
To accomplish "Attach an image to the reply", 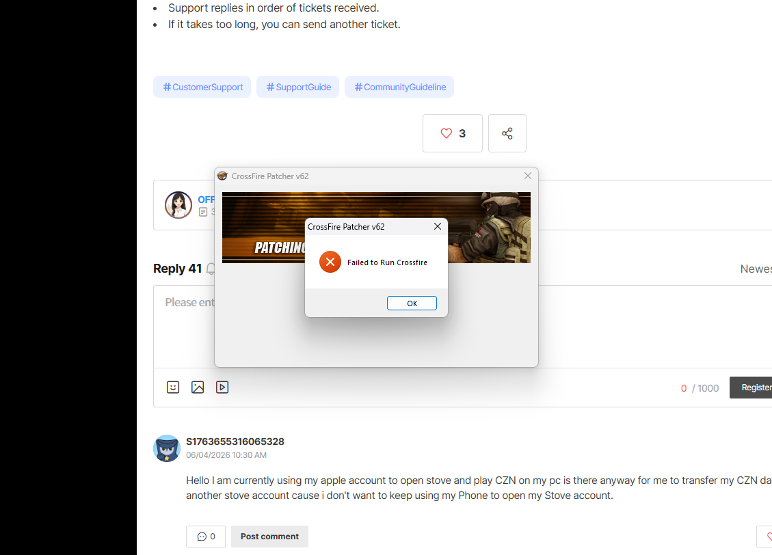I will [x=198, y=388].
